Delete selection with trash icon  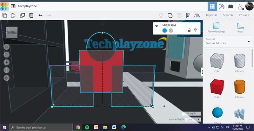[31, 15]
